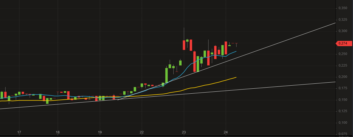Viewport: 353px width, 137px height.
Task: Click the date label 24 on time axis
Action: [x=226, y=132]
